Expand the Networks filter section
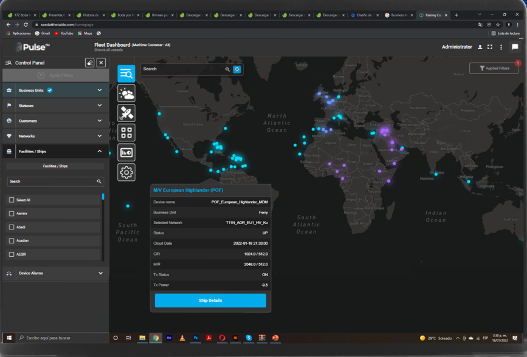This screenshot has height=357, width=527. [56, 136]
